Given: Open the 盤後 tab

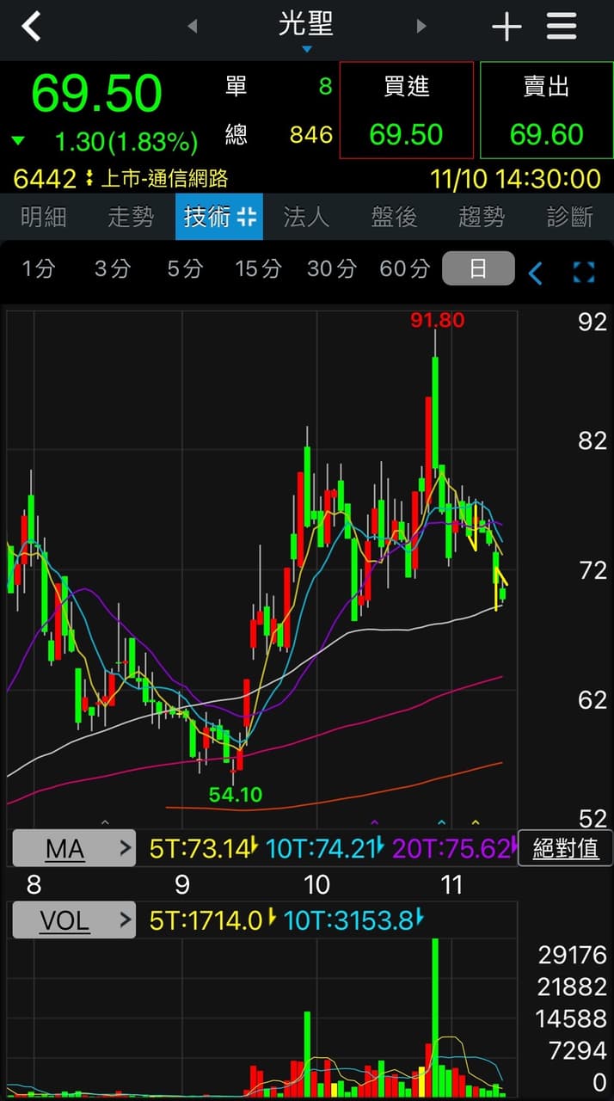Looking at the screenshot, I should (395, 217).
